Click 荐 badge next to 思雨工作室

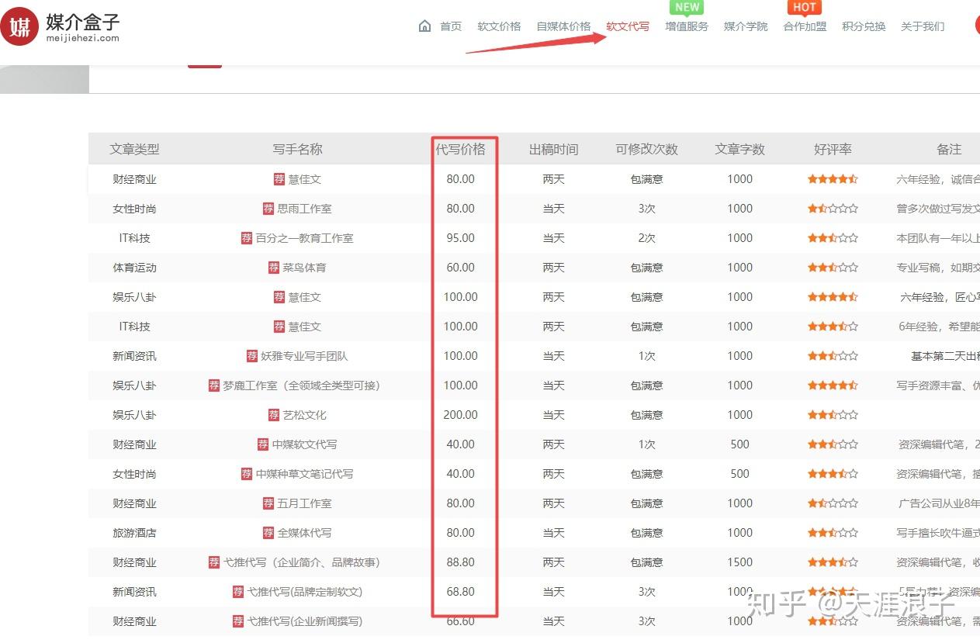(268, 209)
